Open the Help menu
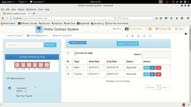Viewport: 191px width, 107px height. click(x=47, y=9)
